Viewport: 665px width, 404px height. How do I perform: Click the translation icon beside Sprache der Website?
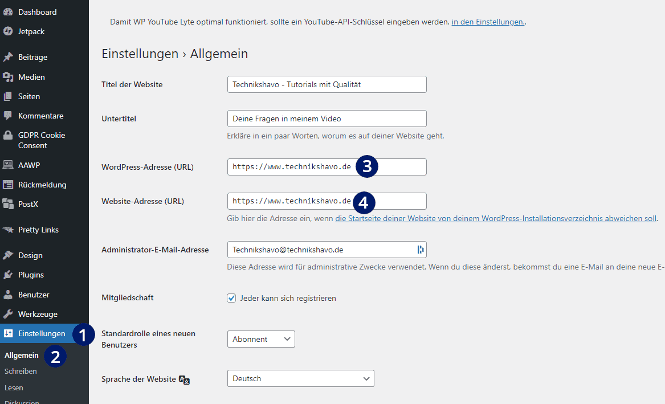[184, 380]
